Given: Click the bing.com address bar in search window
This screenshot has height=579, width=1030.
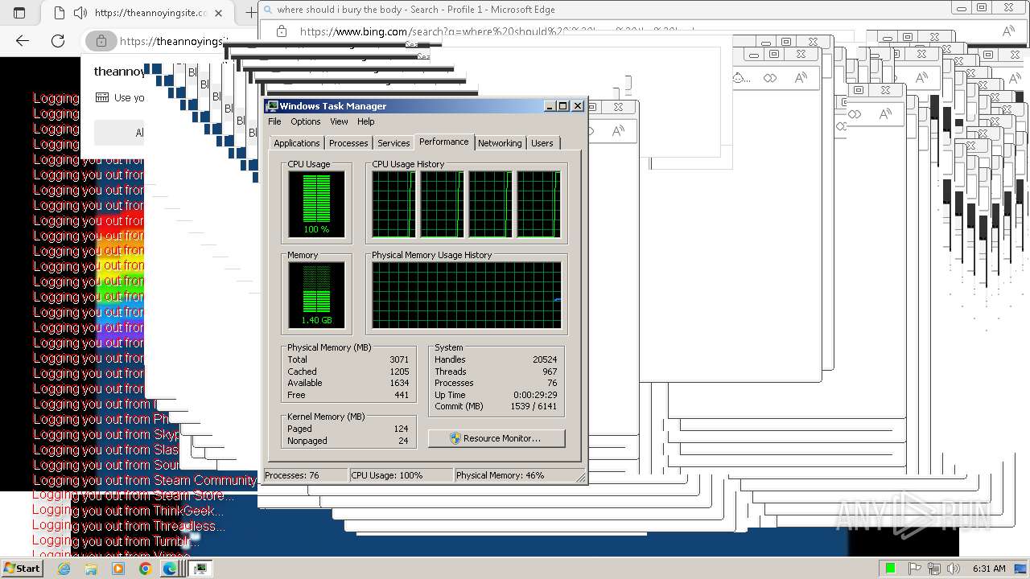Looking at the screenshot, I should (496, 32).
